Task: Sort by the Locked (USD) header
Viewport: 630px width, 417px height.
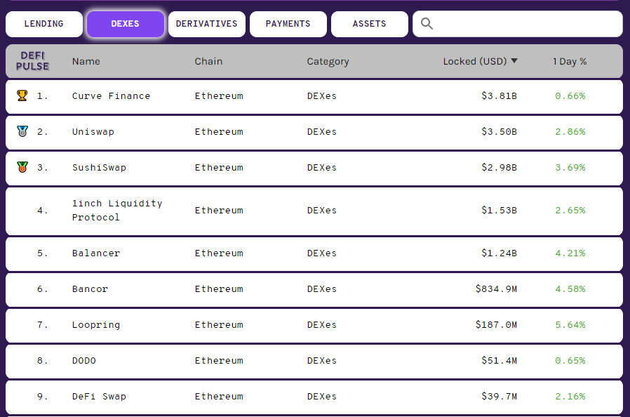Action: (475, 61)
